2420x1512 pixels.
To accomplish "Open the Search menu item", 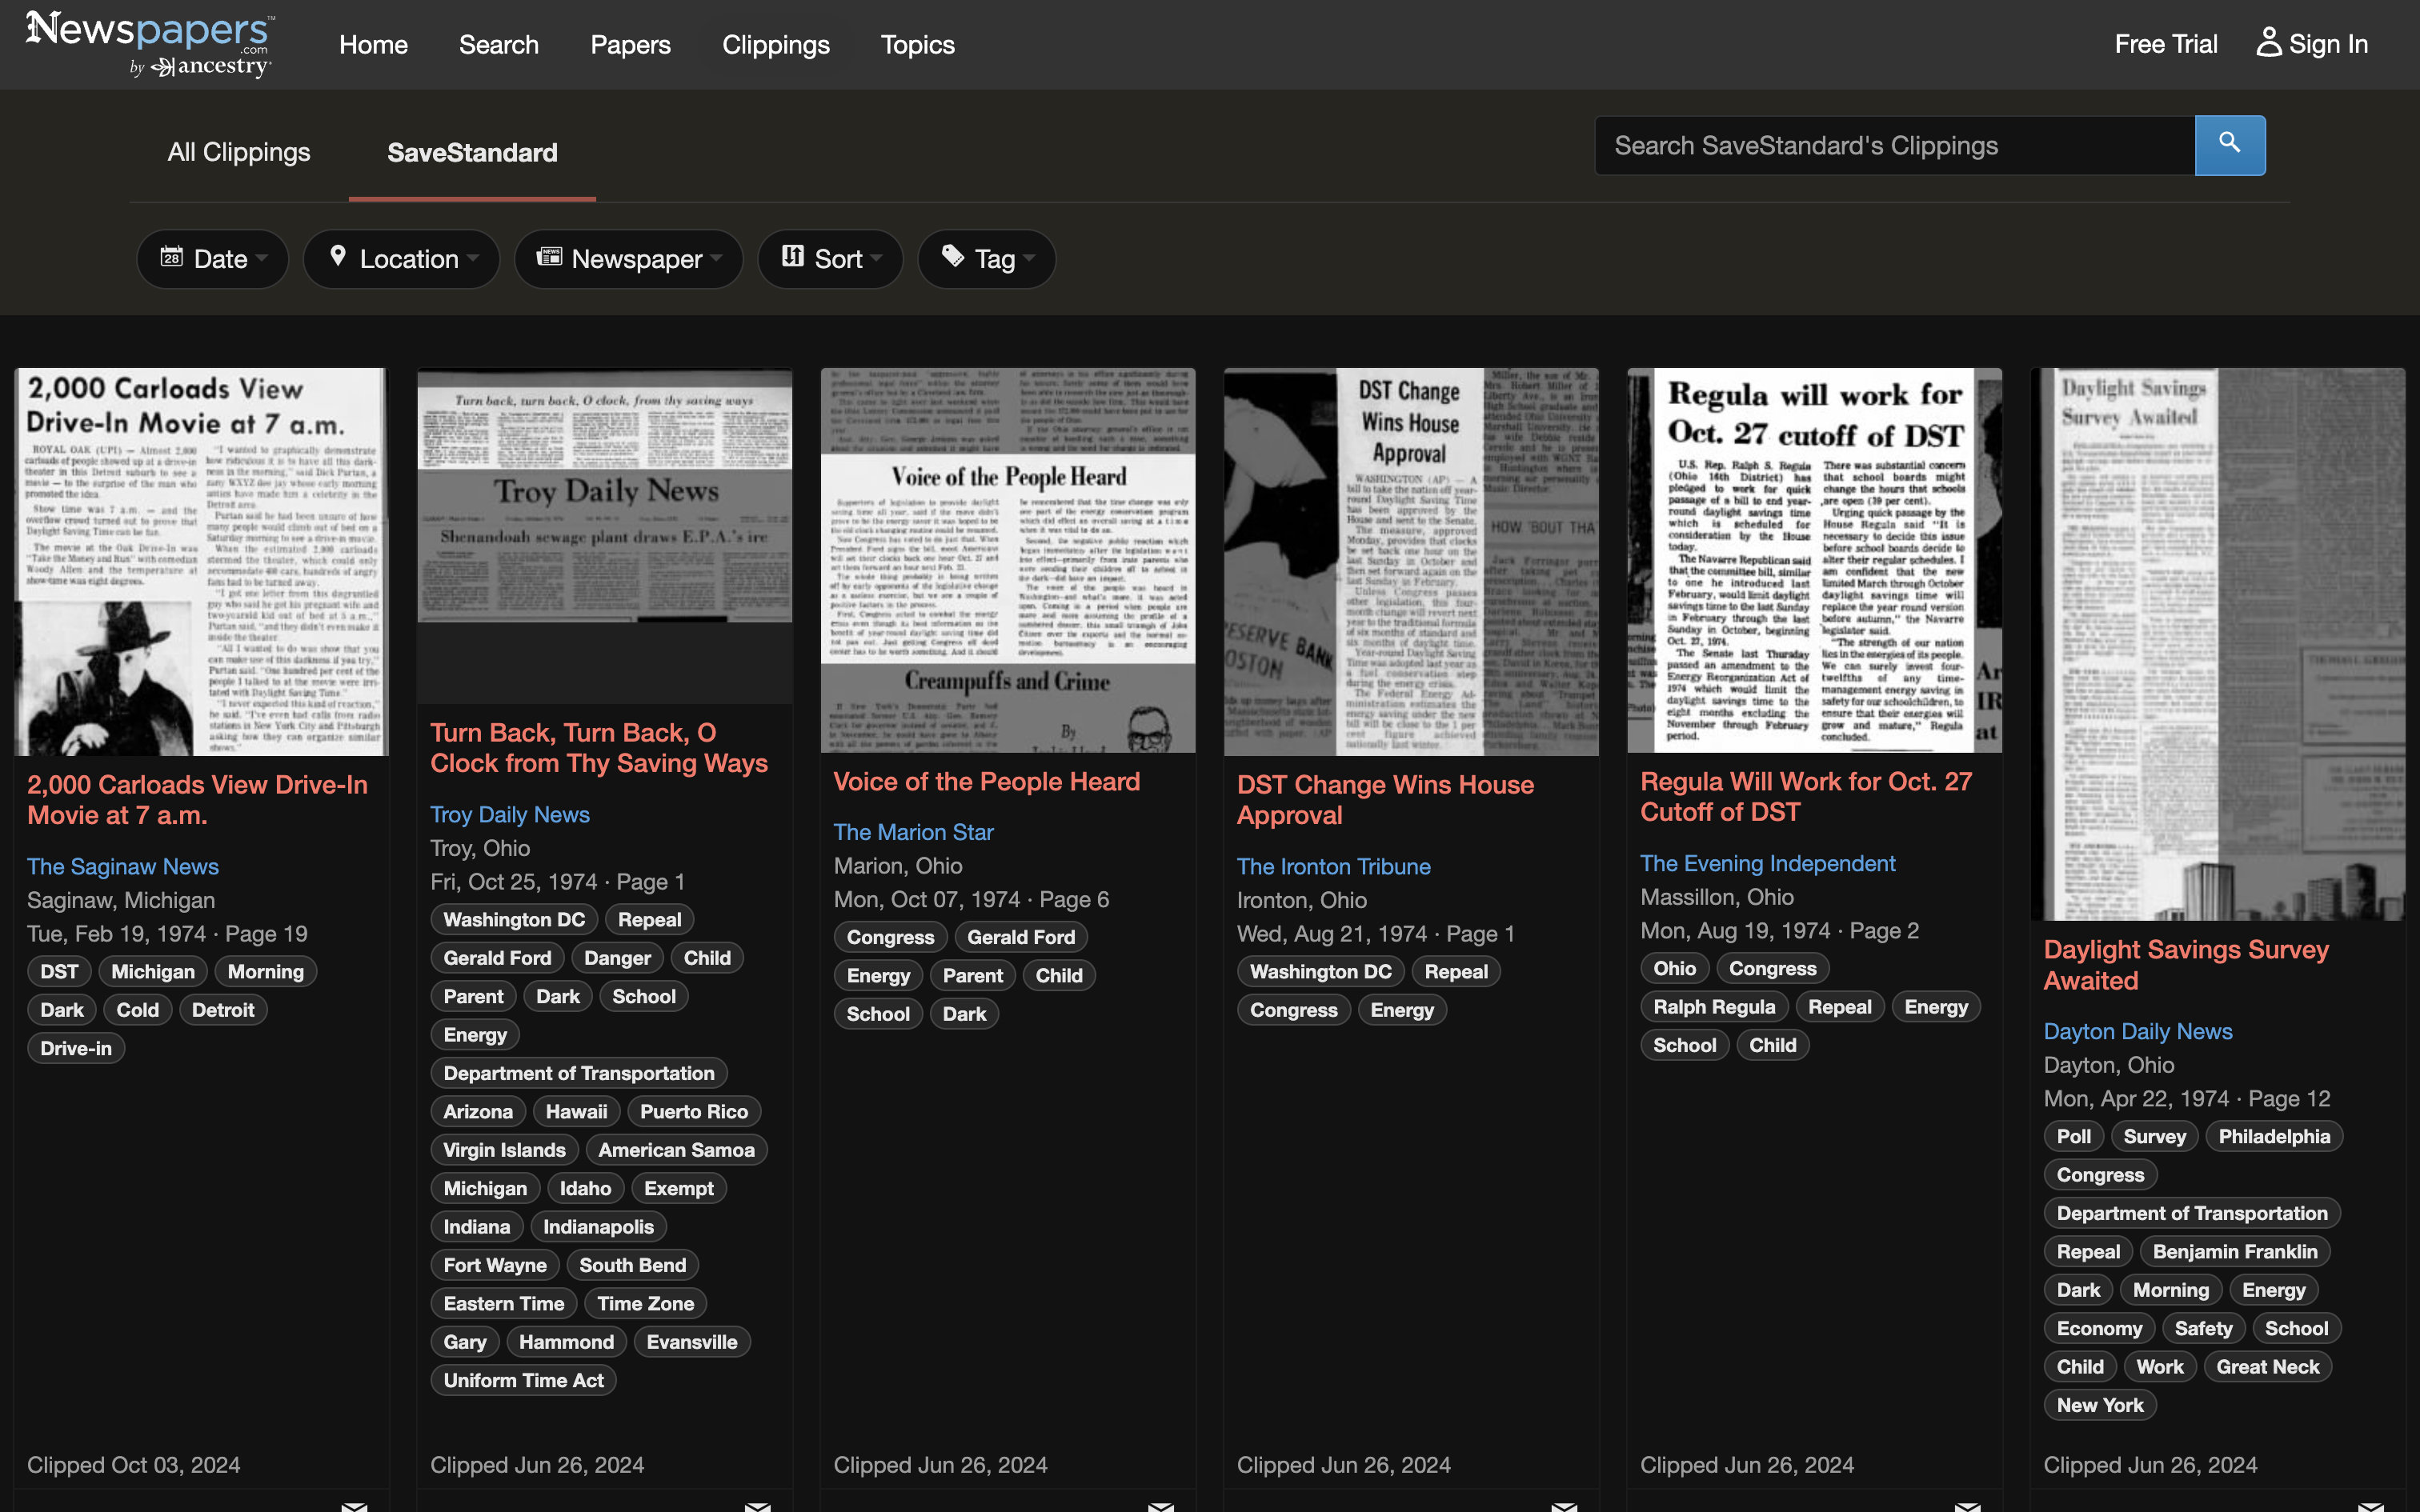I will (x=498, y=45).
